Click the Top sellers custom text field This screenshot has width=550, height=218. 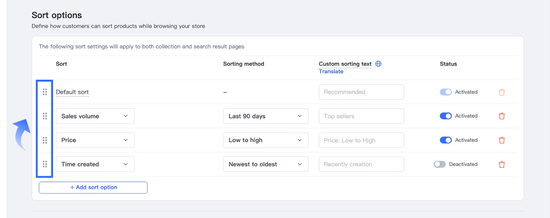pos(361,116)
